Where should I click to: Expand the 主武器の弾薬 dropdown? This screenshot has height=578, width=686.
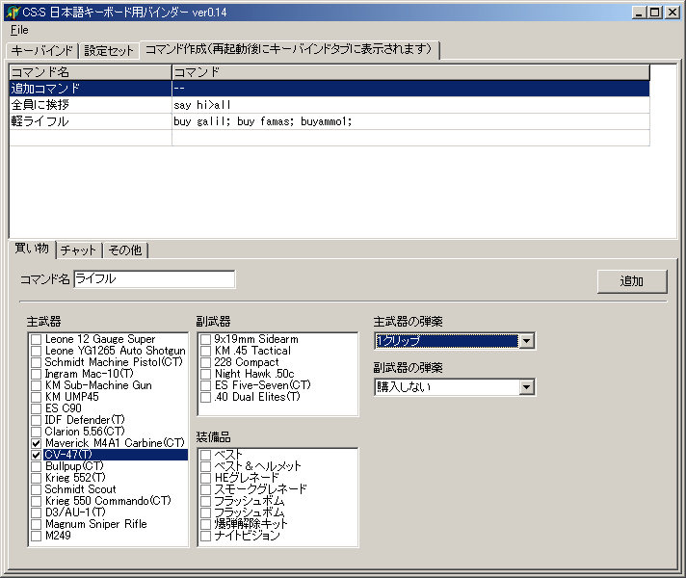point(526,341)
